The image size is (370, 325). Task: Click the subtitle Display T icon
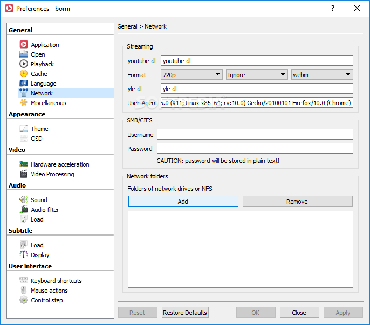click(x=24, y=254)
